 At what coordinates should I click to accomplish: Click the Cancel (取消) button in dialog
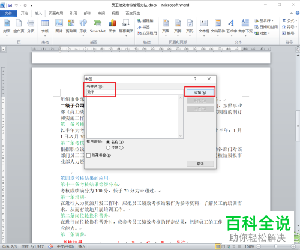coord(200,164)
